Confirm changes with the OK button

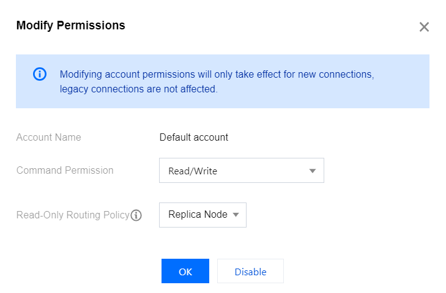[185, 271]
